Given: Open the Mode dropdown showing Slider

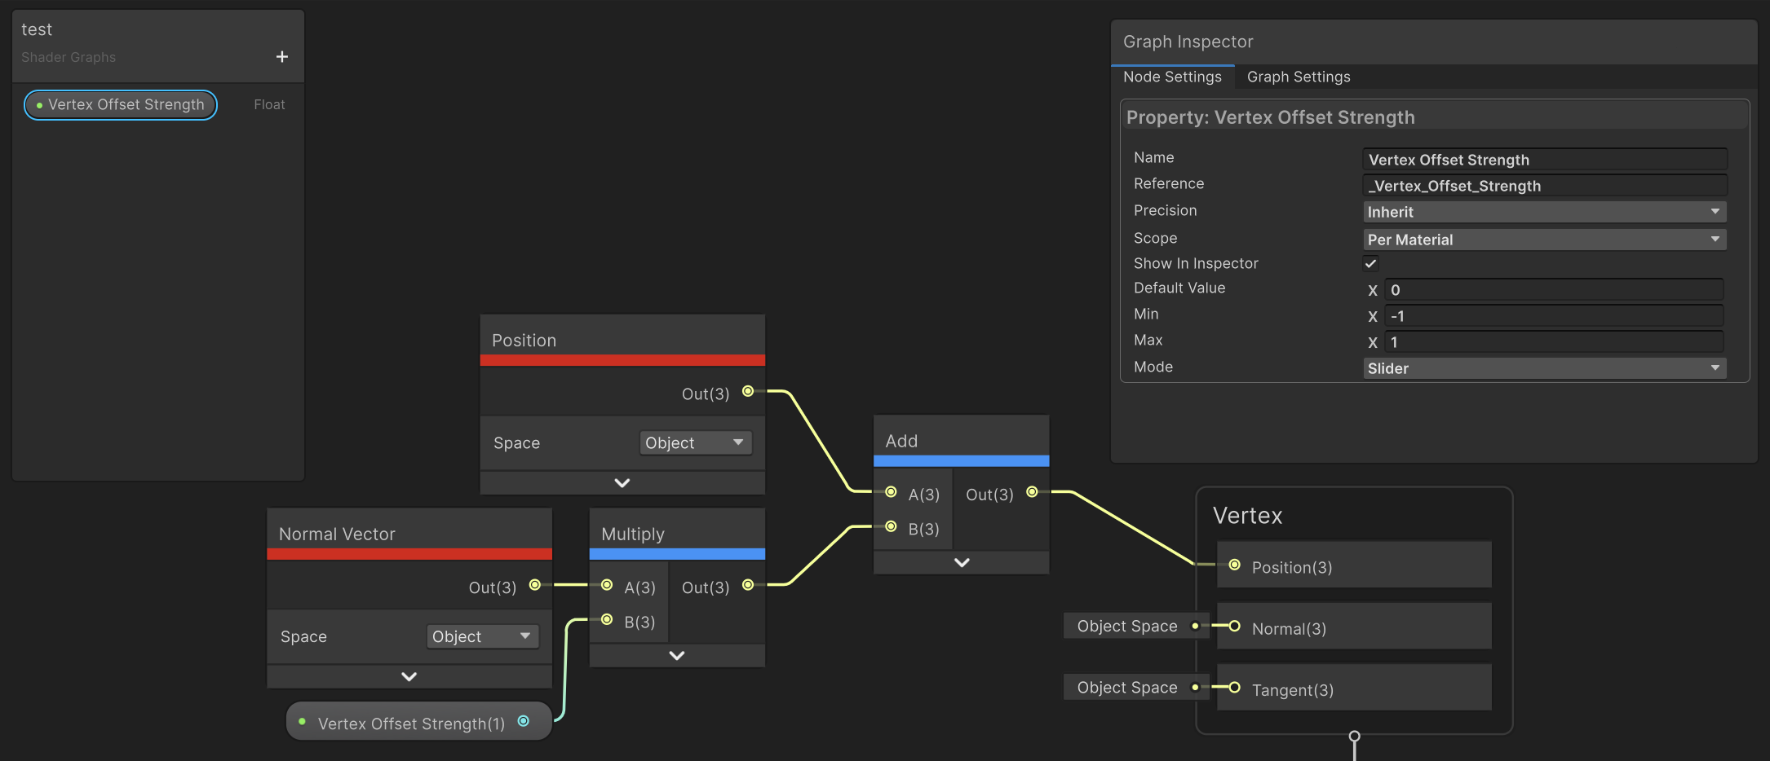Looking at the screenshot, I should 1544,368.
